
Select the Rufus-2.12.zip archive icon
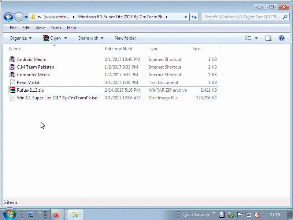tap(12, 90)
